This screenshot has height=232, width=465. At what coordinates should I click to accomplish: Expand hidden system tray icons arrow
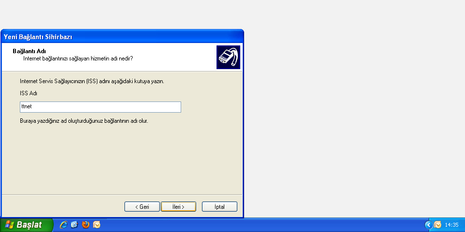[x=429, y=225]
